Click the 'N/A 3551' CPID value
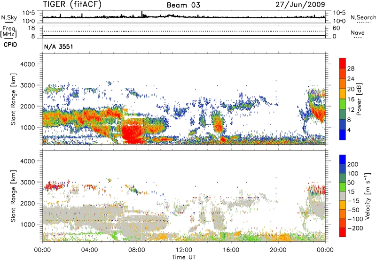 click(x=58, y=46)
